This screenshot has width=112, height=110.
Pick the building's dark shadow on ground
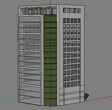pyautogui.click(x=87, y=97)
